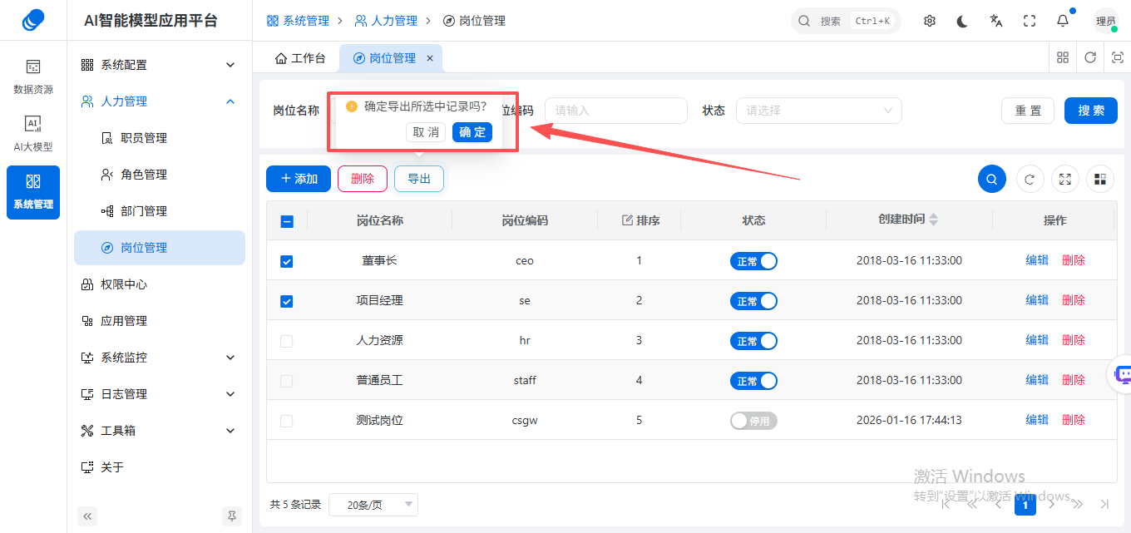The height and width of the screenshot is (533, 1131).
Task: Click 人力管理 in the breadcrumb
Action: click(385, 21)
